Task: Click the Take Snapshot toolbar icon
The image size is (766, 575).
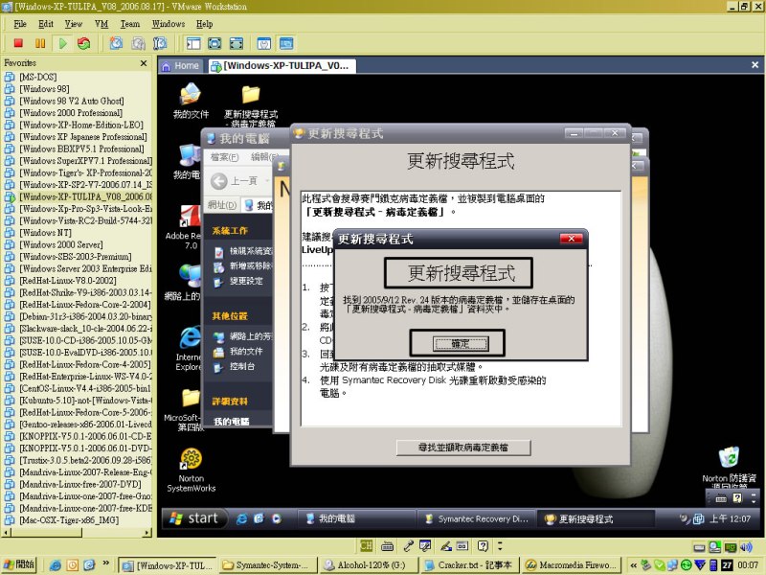Action: coord(116,43)
